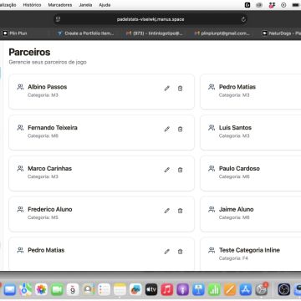Reload the page with the refresh icon
301x301 pixels.
click(243, 19)
